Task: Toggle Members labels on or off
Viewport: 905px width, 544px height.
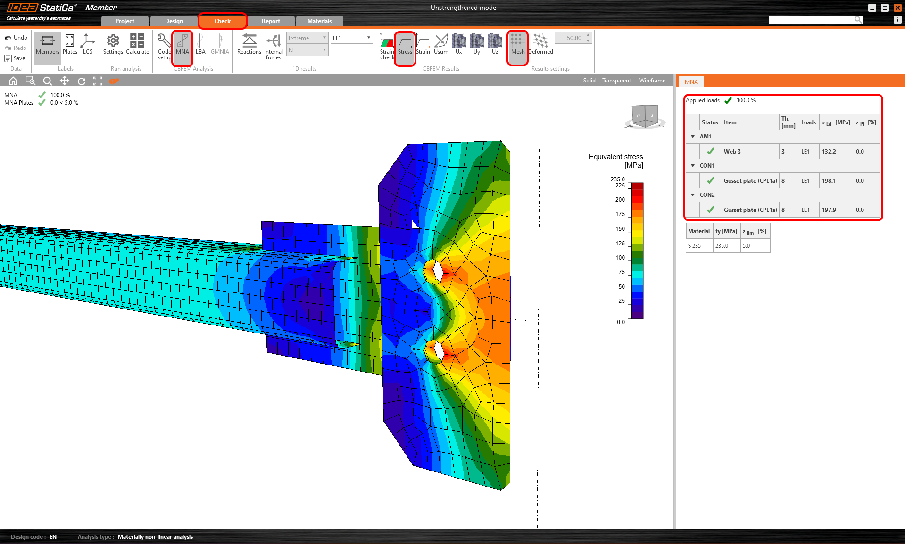Action: coord(48,44)
